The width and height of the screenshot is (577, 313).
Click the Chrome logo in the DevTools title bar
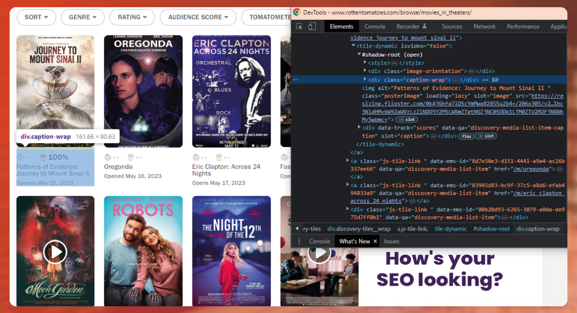point(297,12)
